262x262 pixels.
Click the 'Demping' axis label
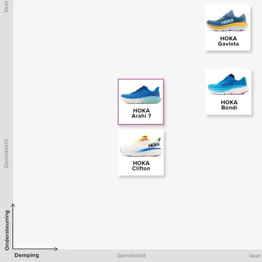pyautogui.click(x=27, y=255)
